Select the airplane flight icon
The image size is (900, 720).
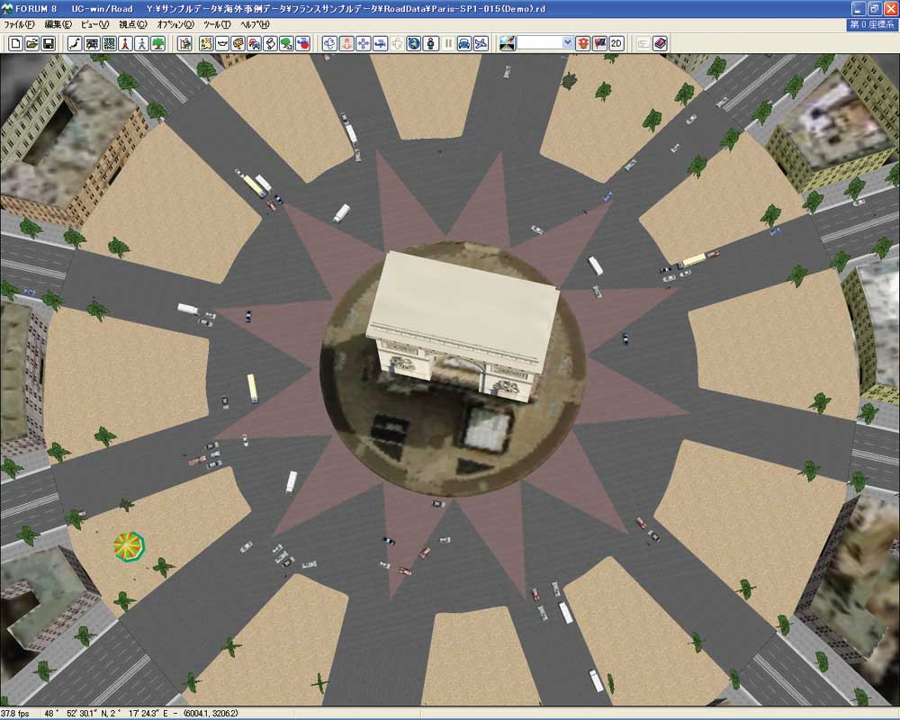tap(481, 43)
